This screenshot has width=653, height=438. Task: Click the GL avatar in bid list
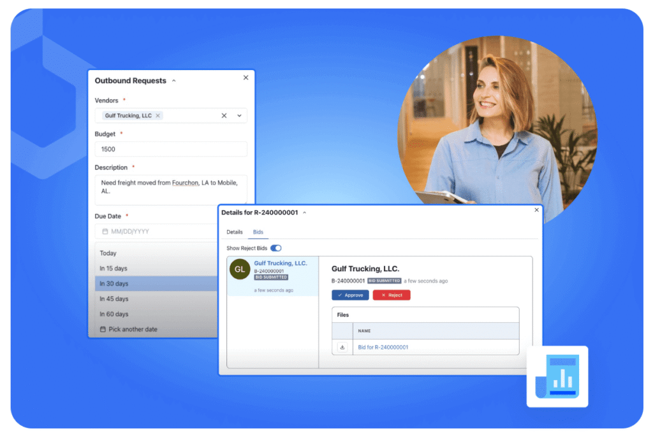tap(240, 269)
